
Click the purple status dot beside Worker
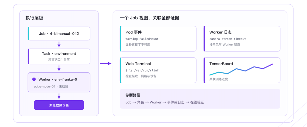[34, 79]
